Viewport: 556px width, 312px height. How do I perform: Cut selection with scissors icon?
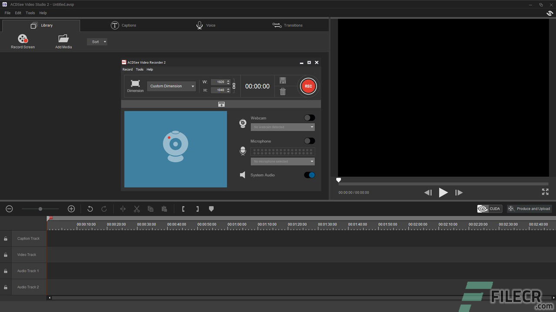[x=137, y=209]
